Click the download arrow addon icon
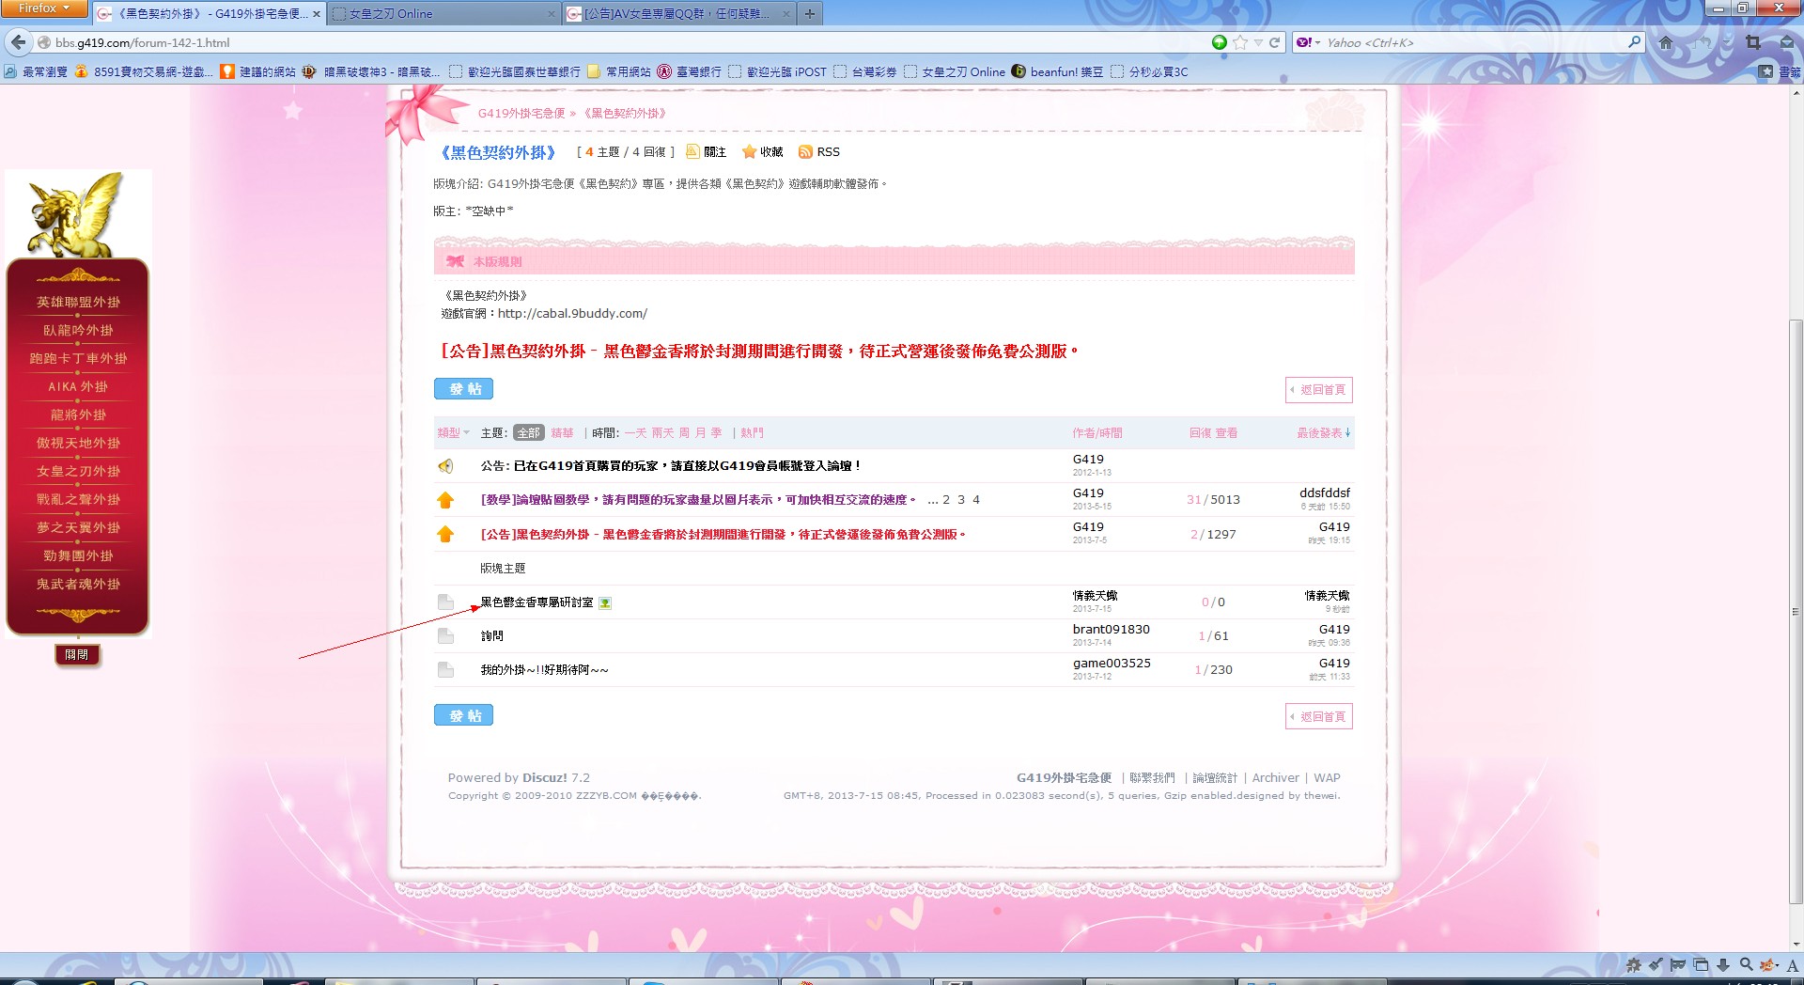1804x985 pixels. click(1723, 965)
